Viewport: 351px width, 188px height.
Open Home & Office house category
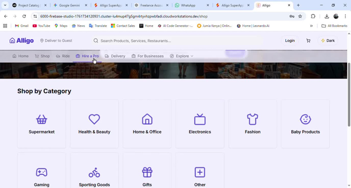147,124
